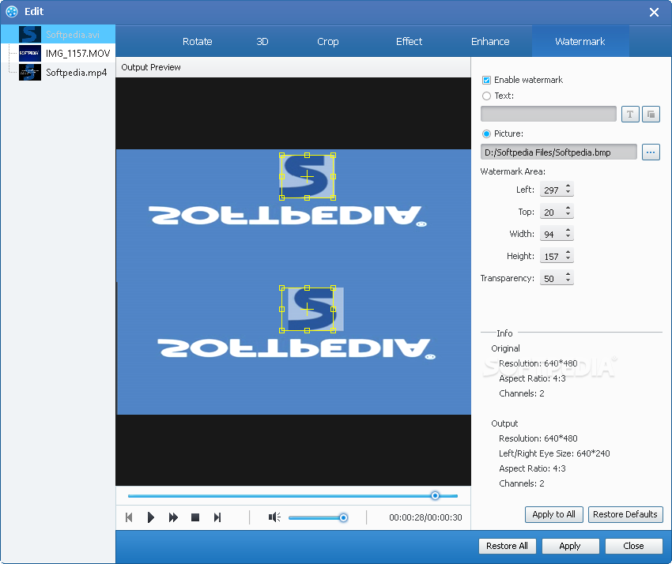Select Softpedia.mp4 file name
The image size is (672, 564).
76,73
